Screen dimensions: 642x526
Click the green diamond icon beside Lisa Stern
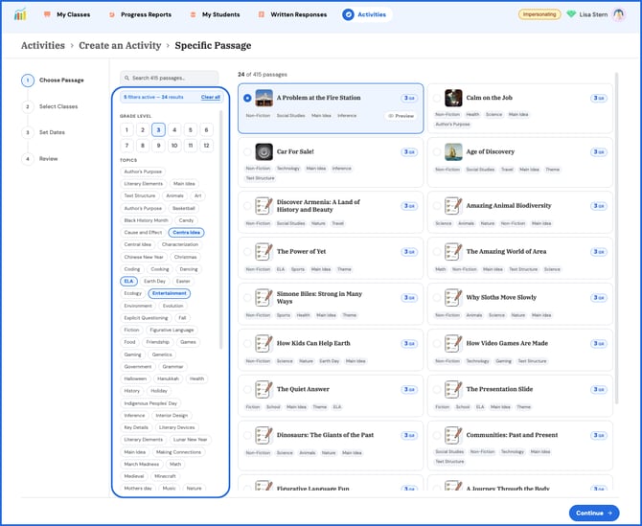tap(571, 14)
